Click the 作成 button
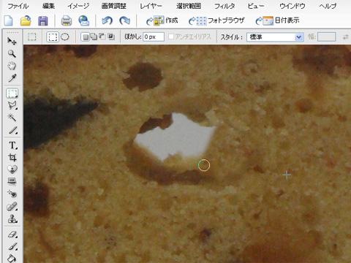351x263 pixels. coord(162,20)
